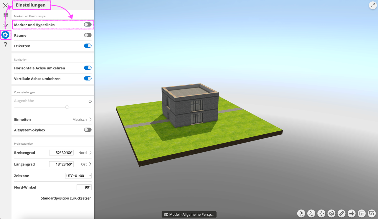Click the Augenhöhe help info icon
The width and height of the screenshot is (378, 219).
[x=90, y=101]
